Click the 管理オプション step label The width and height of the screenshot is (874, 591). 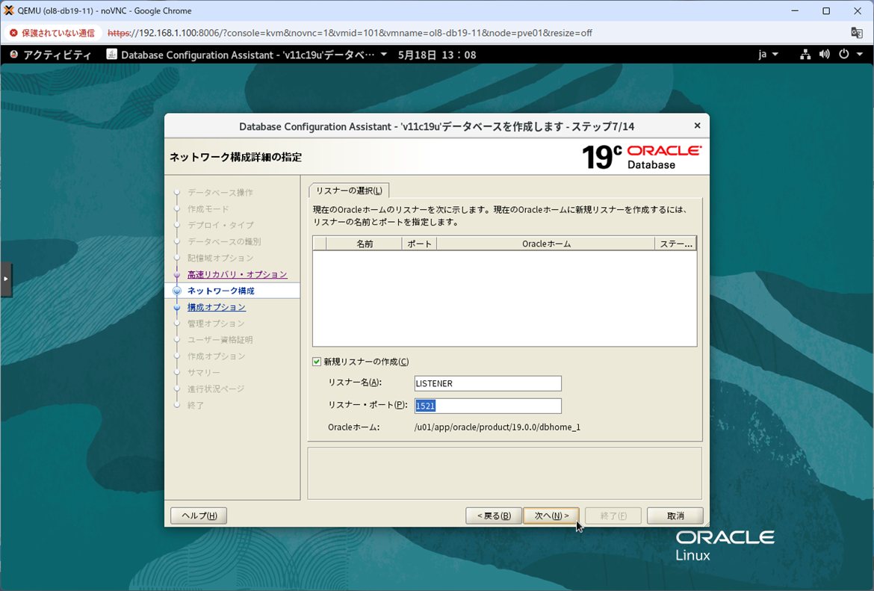[216, 324]
